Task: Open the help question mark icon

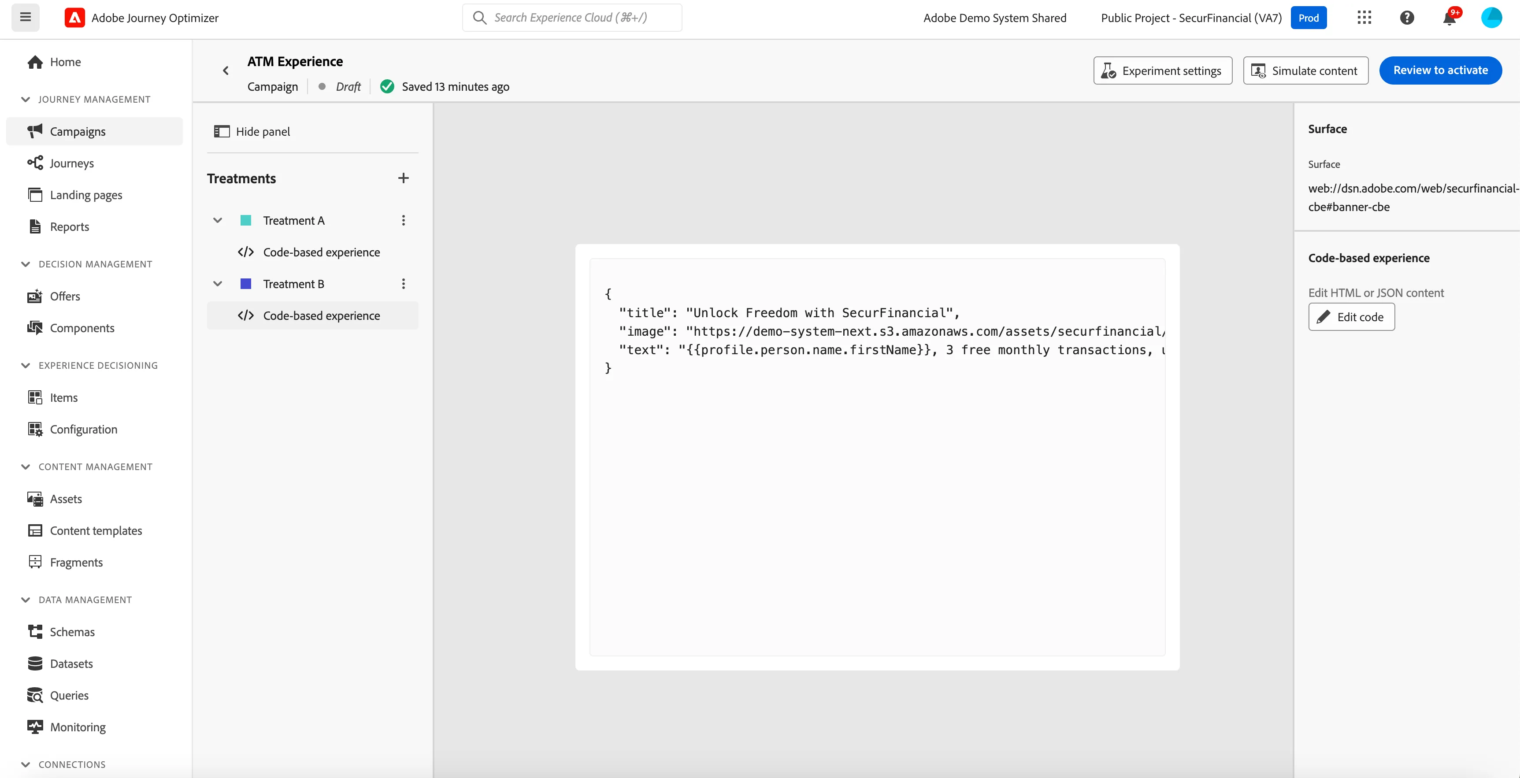Action: pos(1407,18)
